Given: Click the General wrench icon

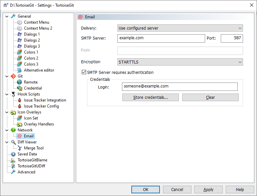Looking at the screenshot, I should click(x=13, y=16).
